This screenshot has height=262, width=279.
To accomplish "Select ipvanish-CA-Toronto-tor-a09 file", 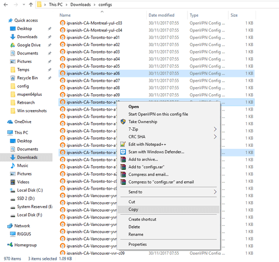I will click(93, 95).
